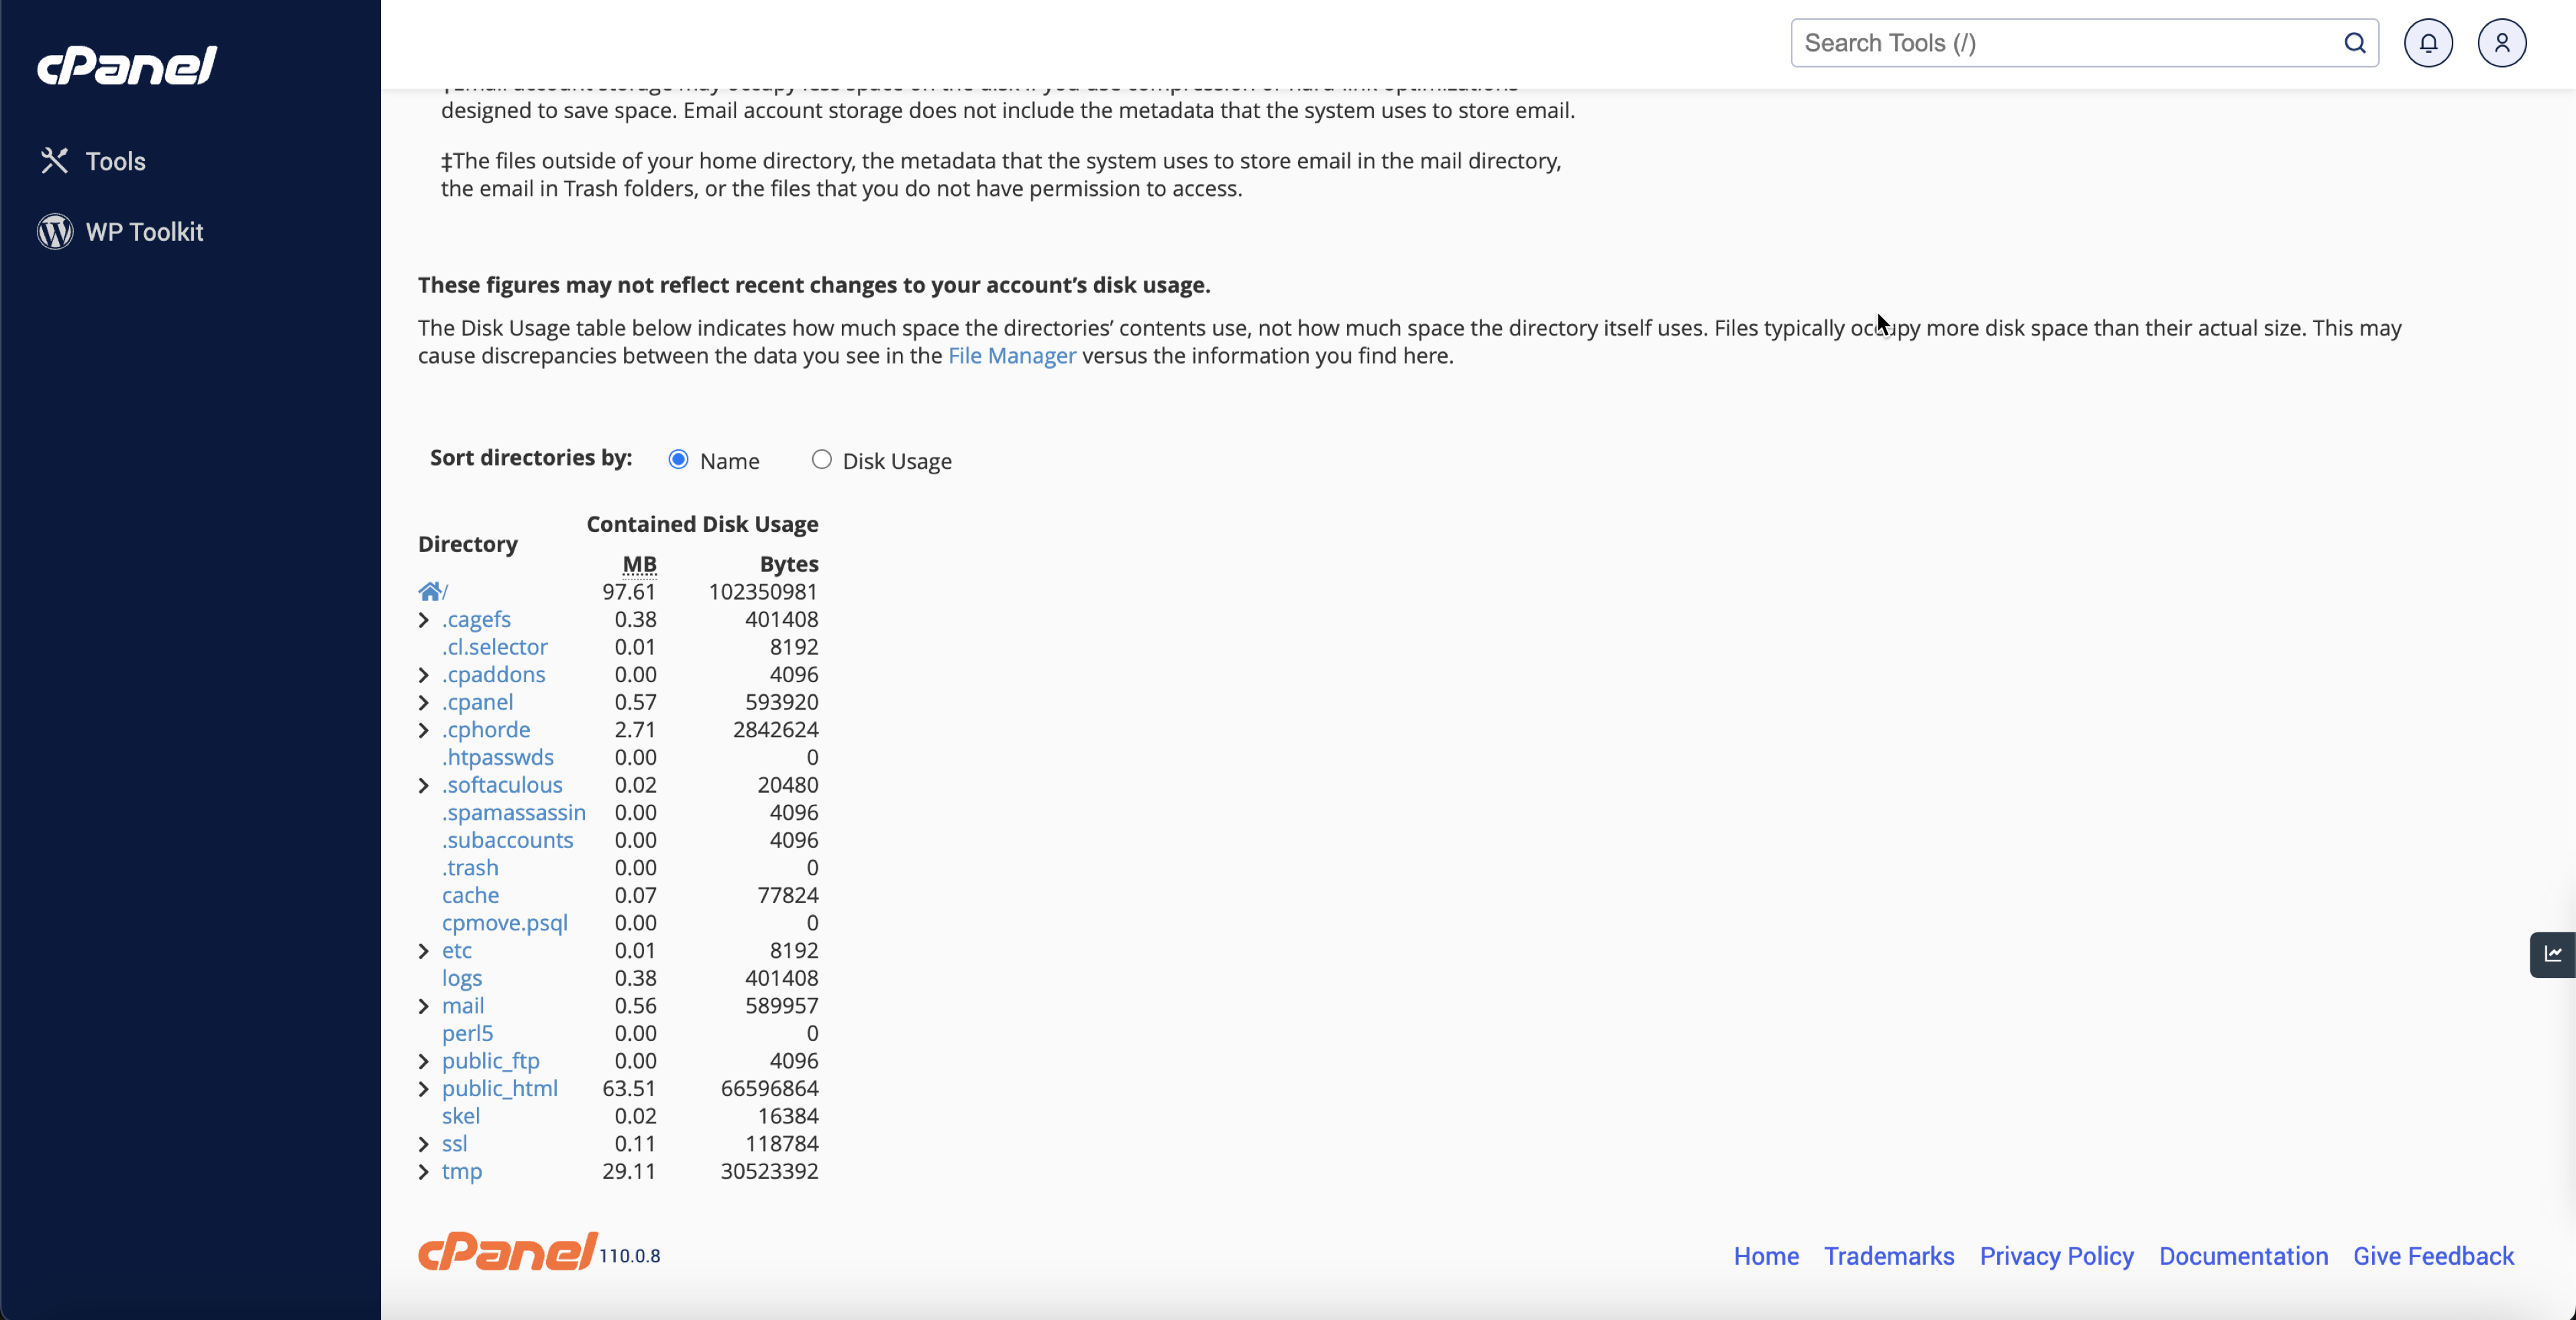2576x1320 pixels.
Task: Open Documentation footer link
Action: pos(2243,1256)
